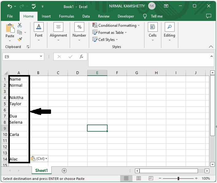The image size is (217, 183).
Task: Expand the Name Box dropdown arrow
Action: click(41, 56)
